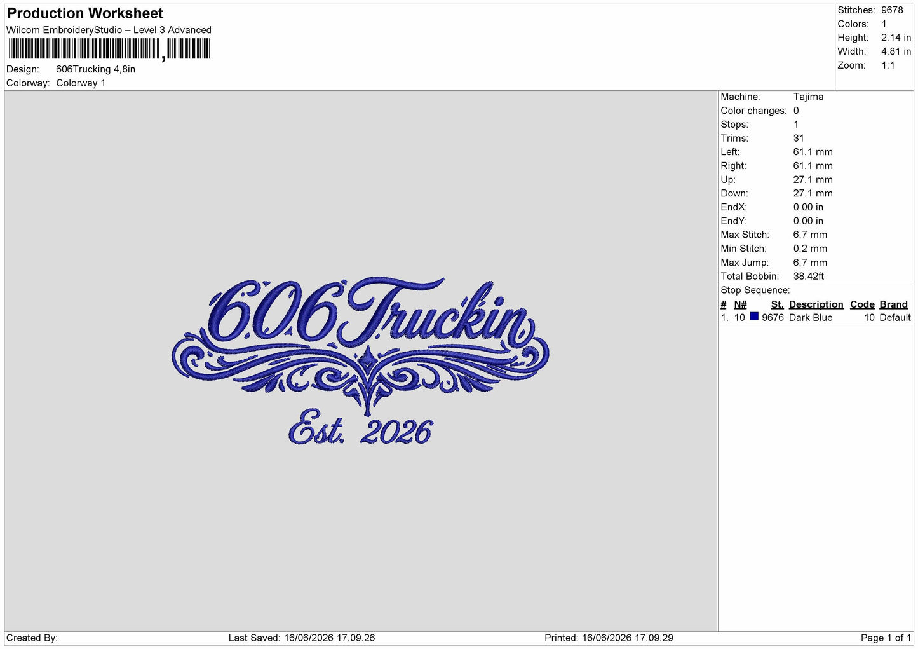The image size is (918, 649).
Task: Click the EndY value '0.00 in'
Action: click(x=808, y=221)
